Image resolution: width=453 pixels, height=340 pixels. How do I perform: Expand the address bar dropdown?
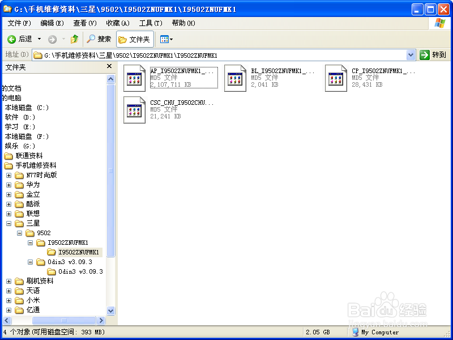pyautogui.click(x=411, y=55)
